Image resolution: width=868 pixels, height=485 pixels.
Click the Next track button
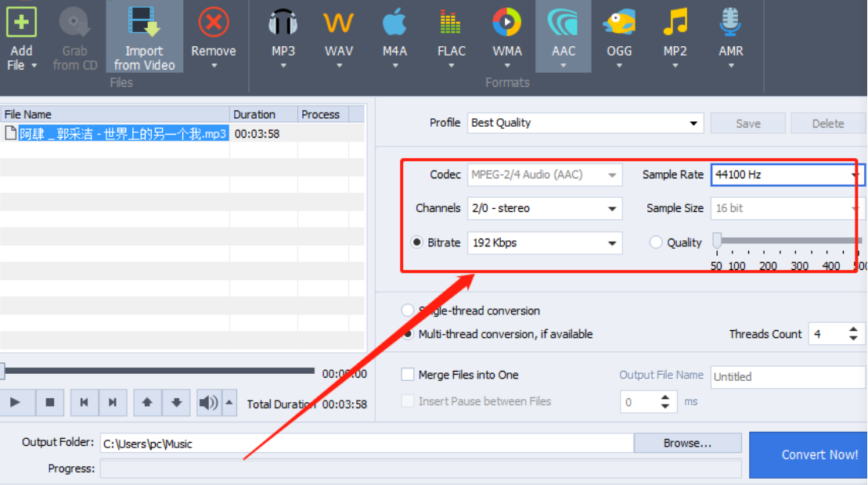tap(113, 403)
